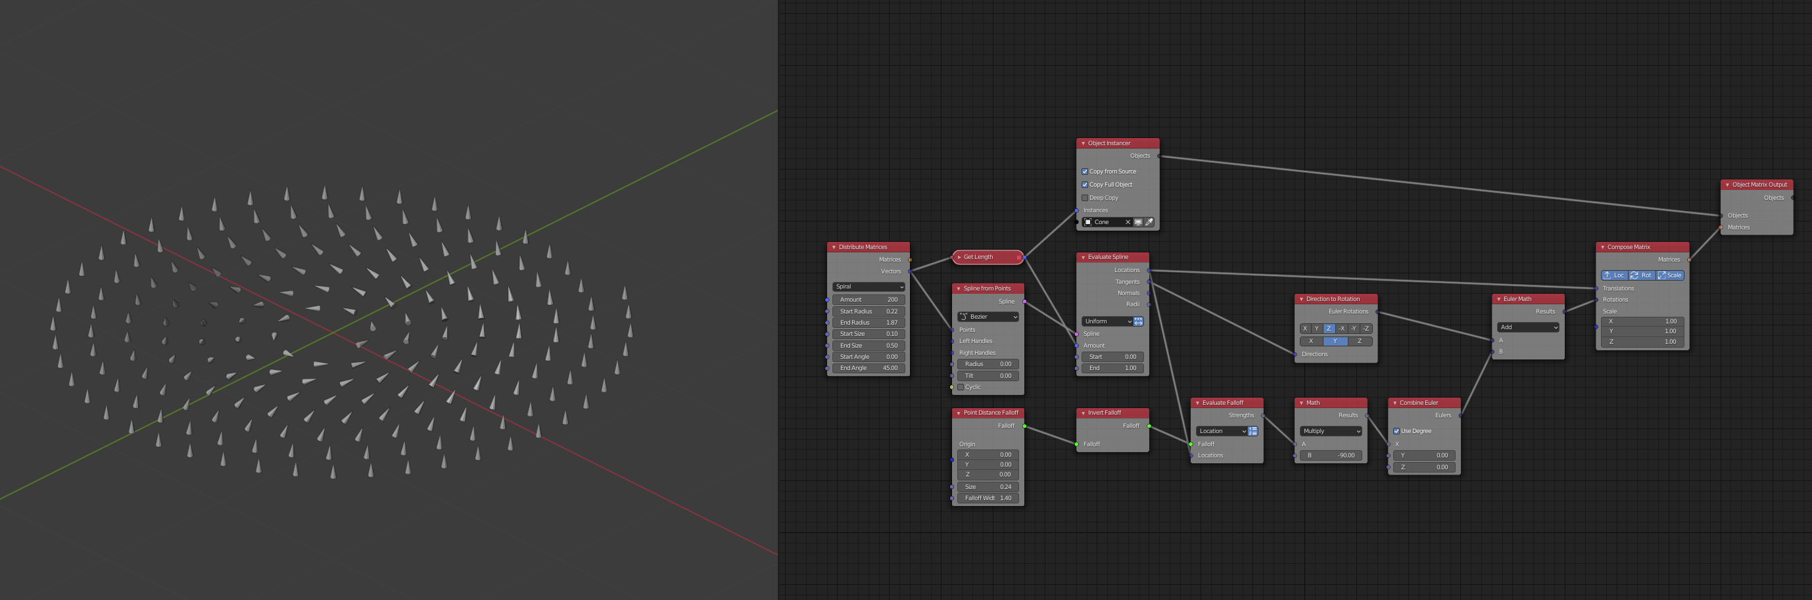Open the Location falloff type dropdown

pyautogui.click(x=1221, y=431)
